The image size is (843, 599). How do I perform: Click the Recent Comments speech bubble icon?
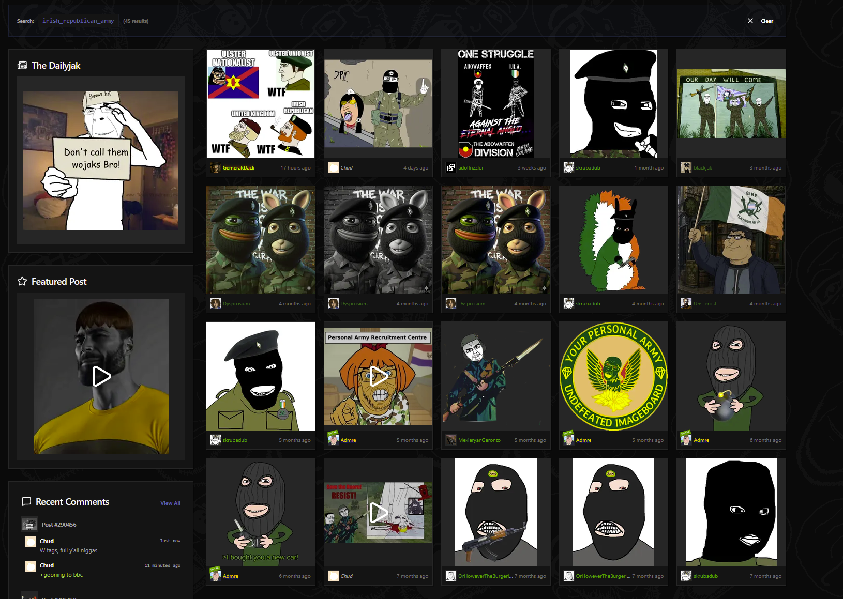pyautogui.click(x=26, y=501)
